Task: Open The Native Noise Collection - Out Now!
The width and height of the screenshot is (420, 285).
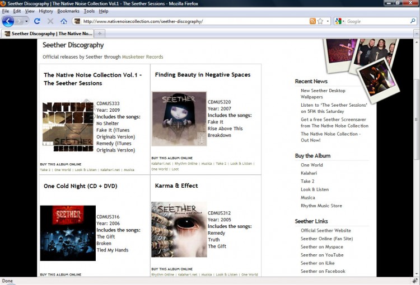Action: pyautogui.click(x=330, y=137)
